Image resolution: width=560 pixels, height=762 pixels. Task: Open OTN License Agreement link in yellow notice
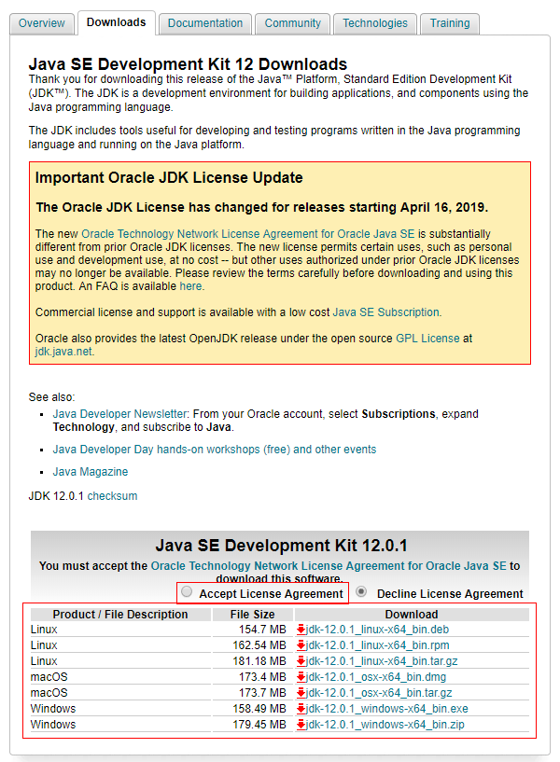[248, 234]
